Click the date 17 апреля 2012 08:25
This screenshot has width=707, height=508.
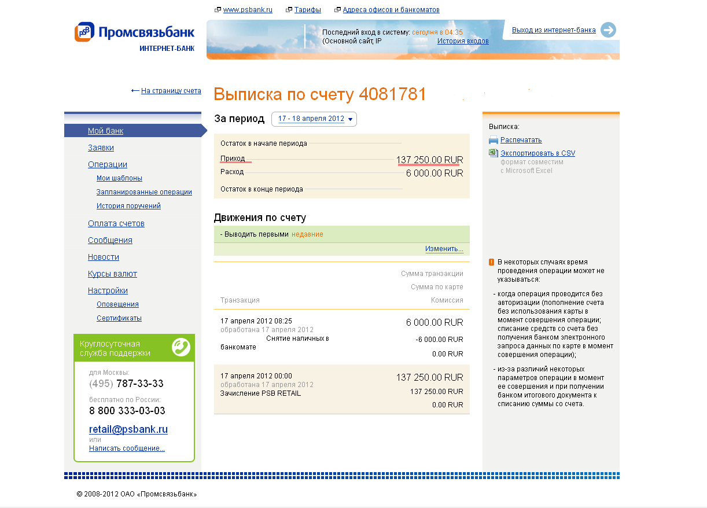pos(256,321)
